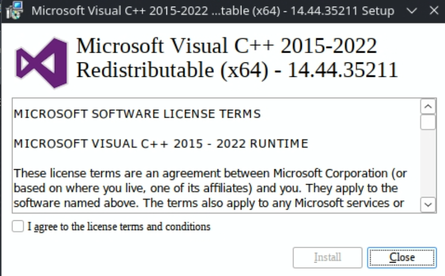This screenshot has width=445, height=276.
Task: Click the installer icon in the title bar
Action: click(14, 10)
